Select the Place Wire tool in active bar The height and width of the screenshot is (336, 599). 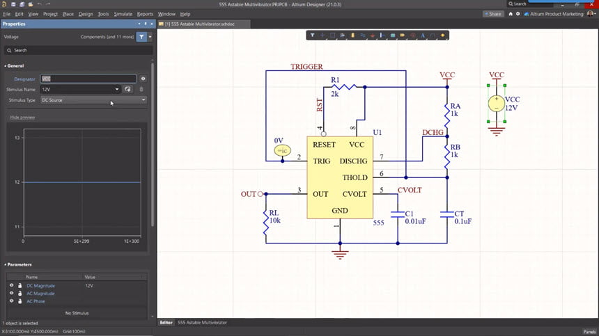pyautogui.click(x=362, y=35)
